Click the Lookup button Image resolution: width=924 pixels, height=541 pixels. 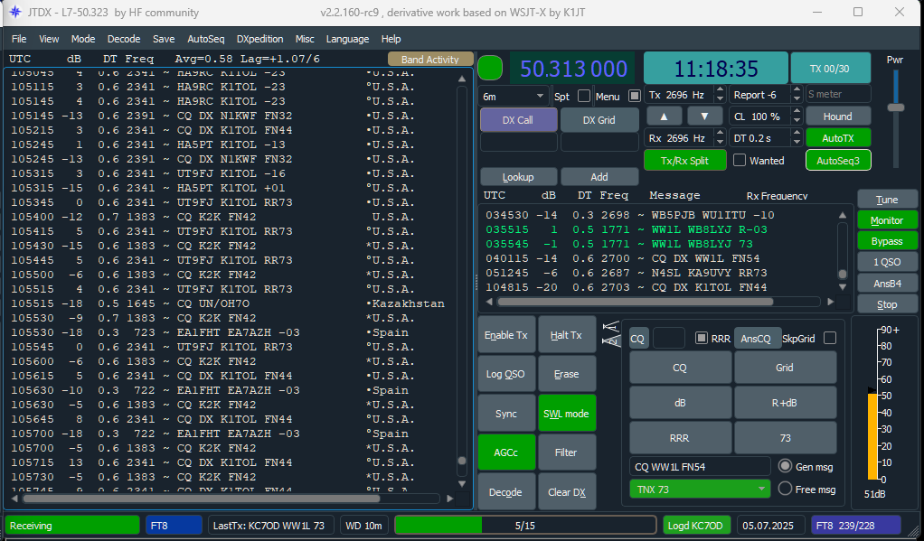pyautogui.click(x=518, y=177)
